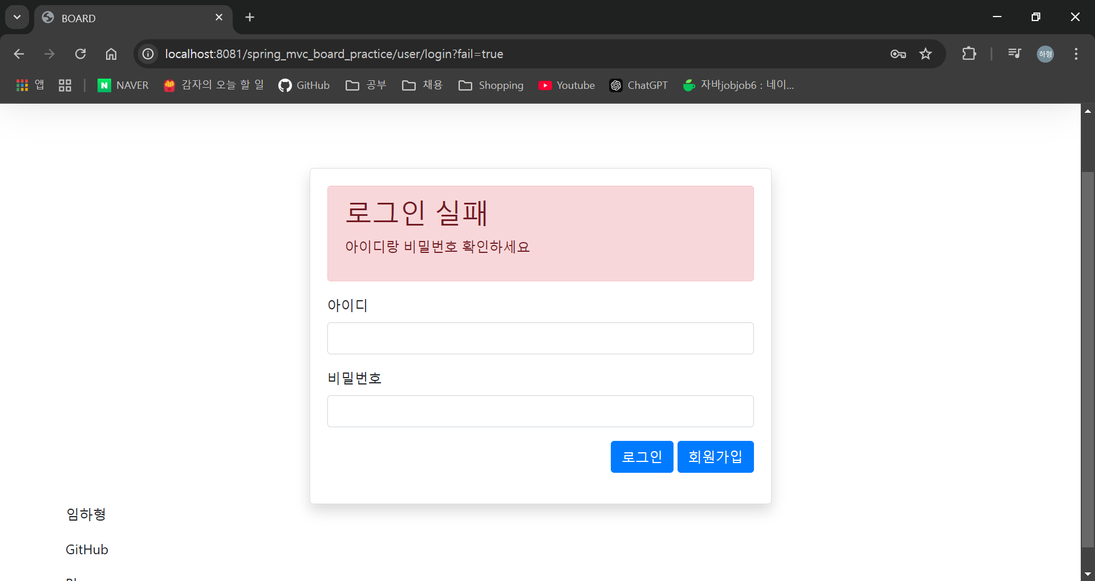Viewport: 1095px width, 581px height.
Task: Close the BOARD tab
Action: click(219, 18)
